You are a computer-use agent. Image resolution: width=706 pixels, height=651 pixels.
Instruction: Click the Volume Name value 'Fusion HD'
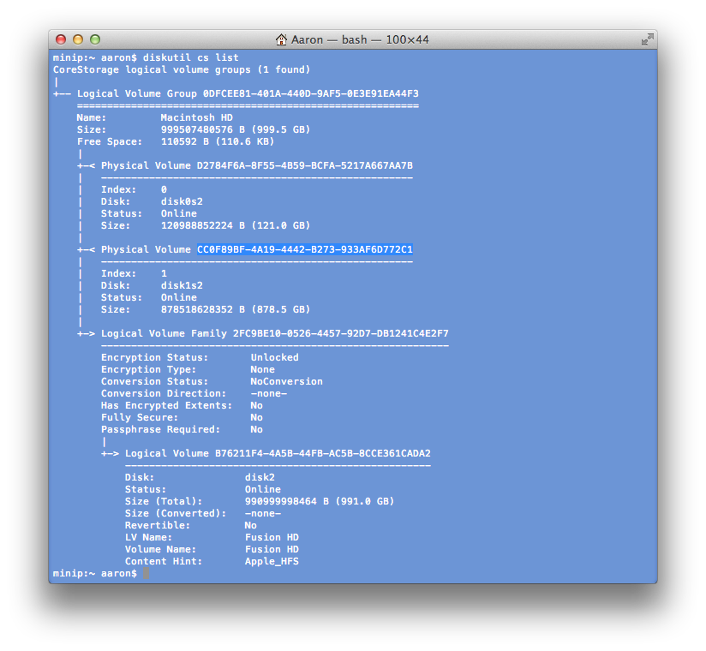[272, 550]
